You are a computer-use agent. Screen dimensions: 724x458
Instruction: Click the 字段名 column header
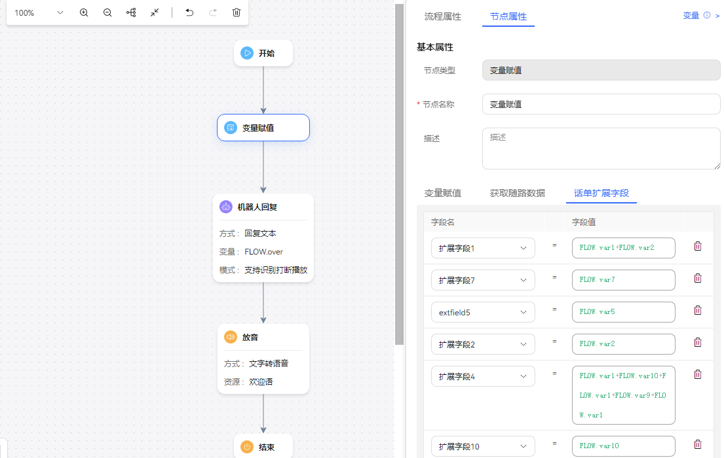click(443, 222)
